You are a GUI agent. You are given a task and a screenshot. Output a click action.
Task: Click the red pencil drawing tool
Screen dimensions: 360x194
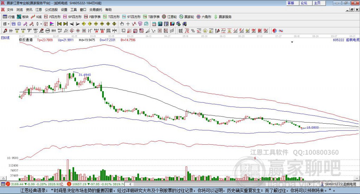[5, 31]
